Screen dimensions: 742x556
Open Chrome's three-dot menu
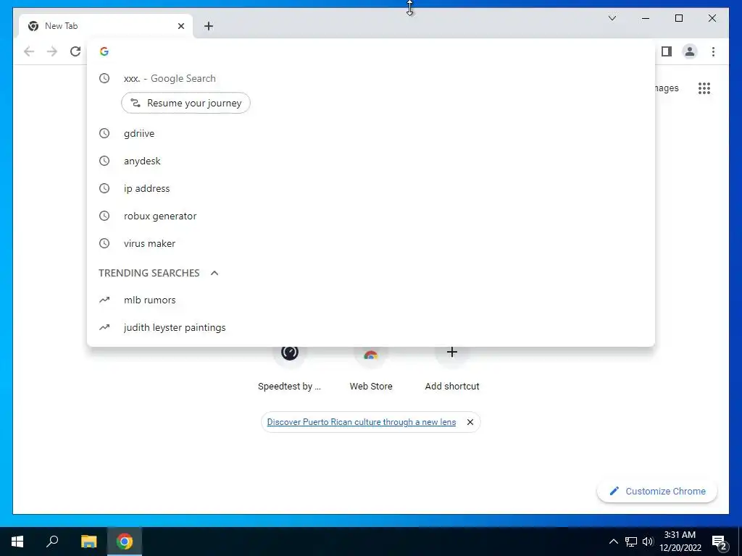(x=713, y=51)
